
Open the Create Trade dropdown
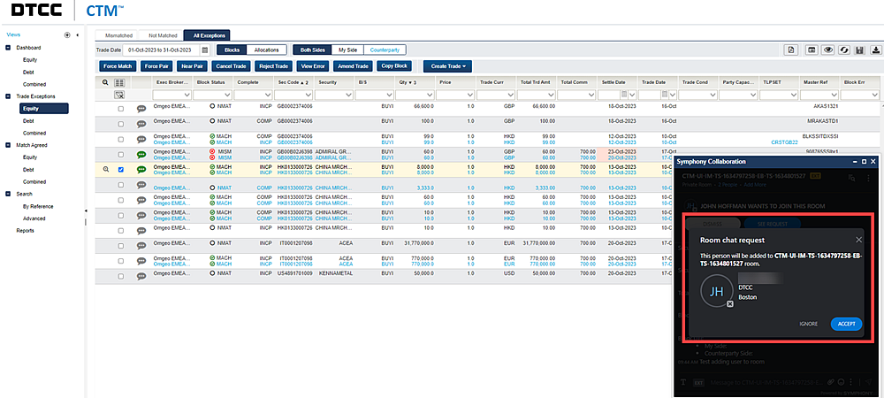446,65
